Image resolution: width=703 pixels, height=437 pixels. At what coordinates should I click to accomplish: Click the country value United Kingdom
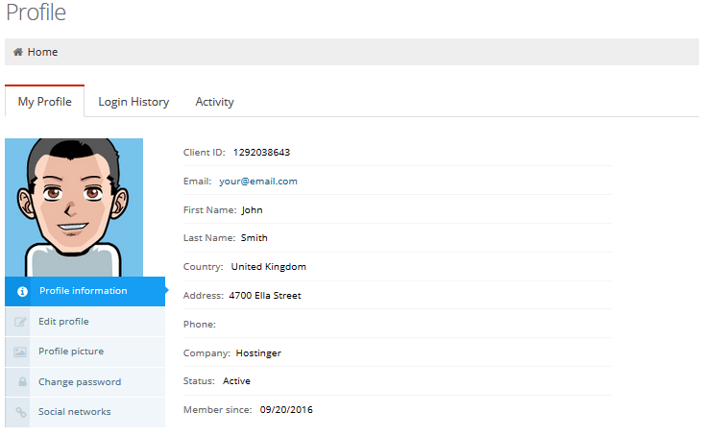coord(269,267)
